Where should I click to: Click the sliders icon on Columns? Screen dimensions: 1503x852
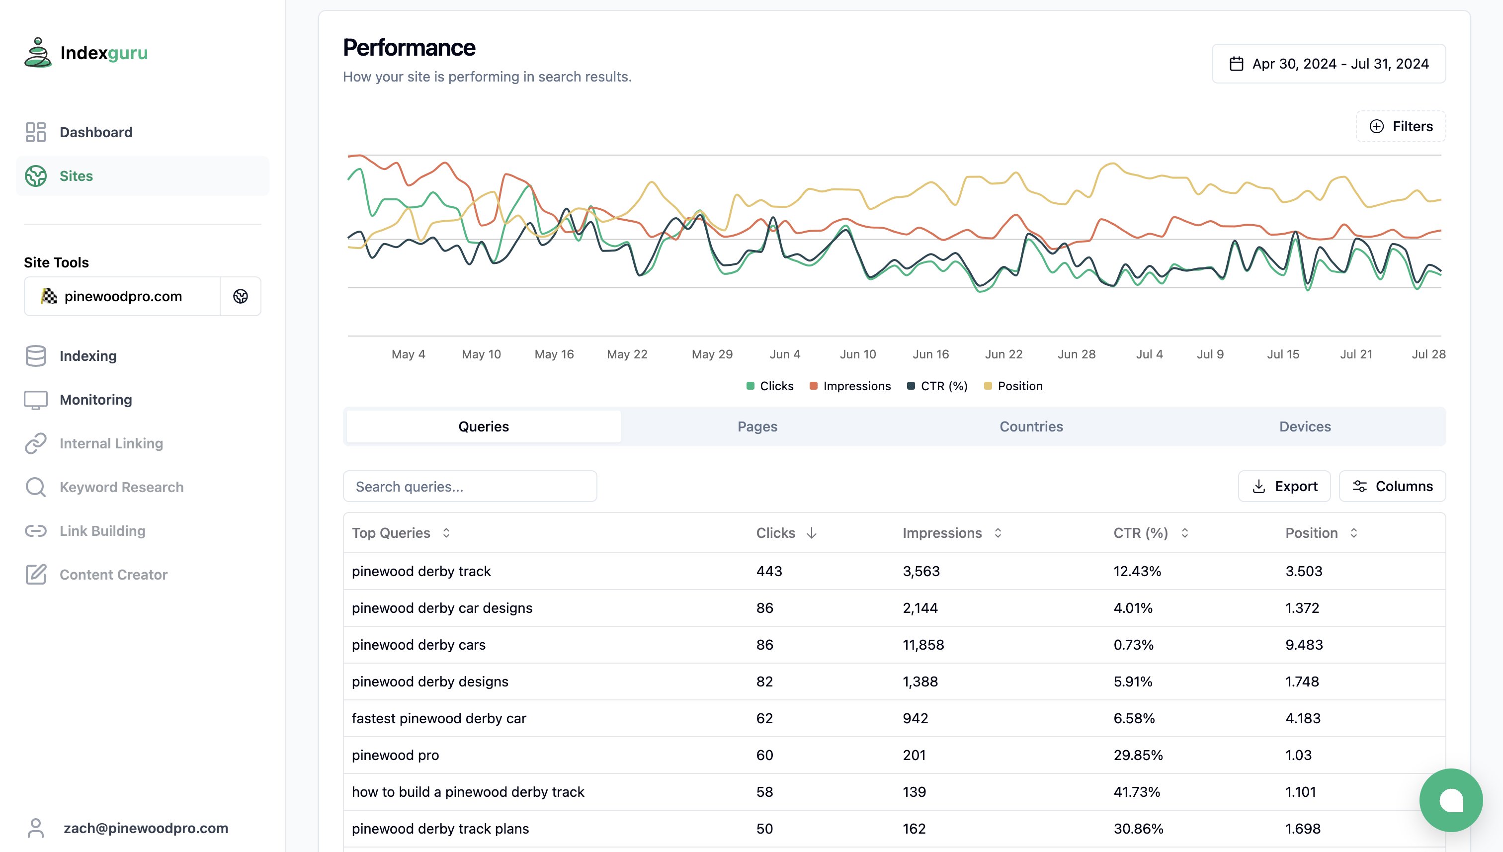1360,486
